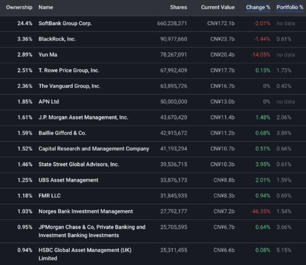The image size is (306, 265).
Task: Open State Street Global Advisors, Inc.
Action: pyautogui.click(x=79, y=164)
